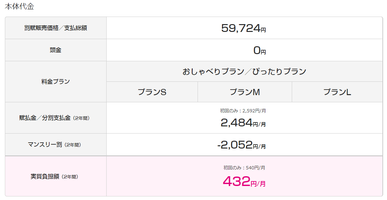Click the 0円 down payment value

click(260, 50)
